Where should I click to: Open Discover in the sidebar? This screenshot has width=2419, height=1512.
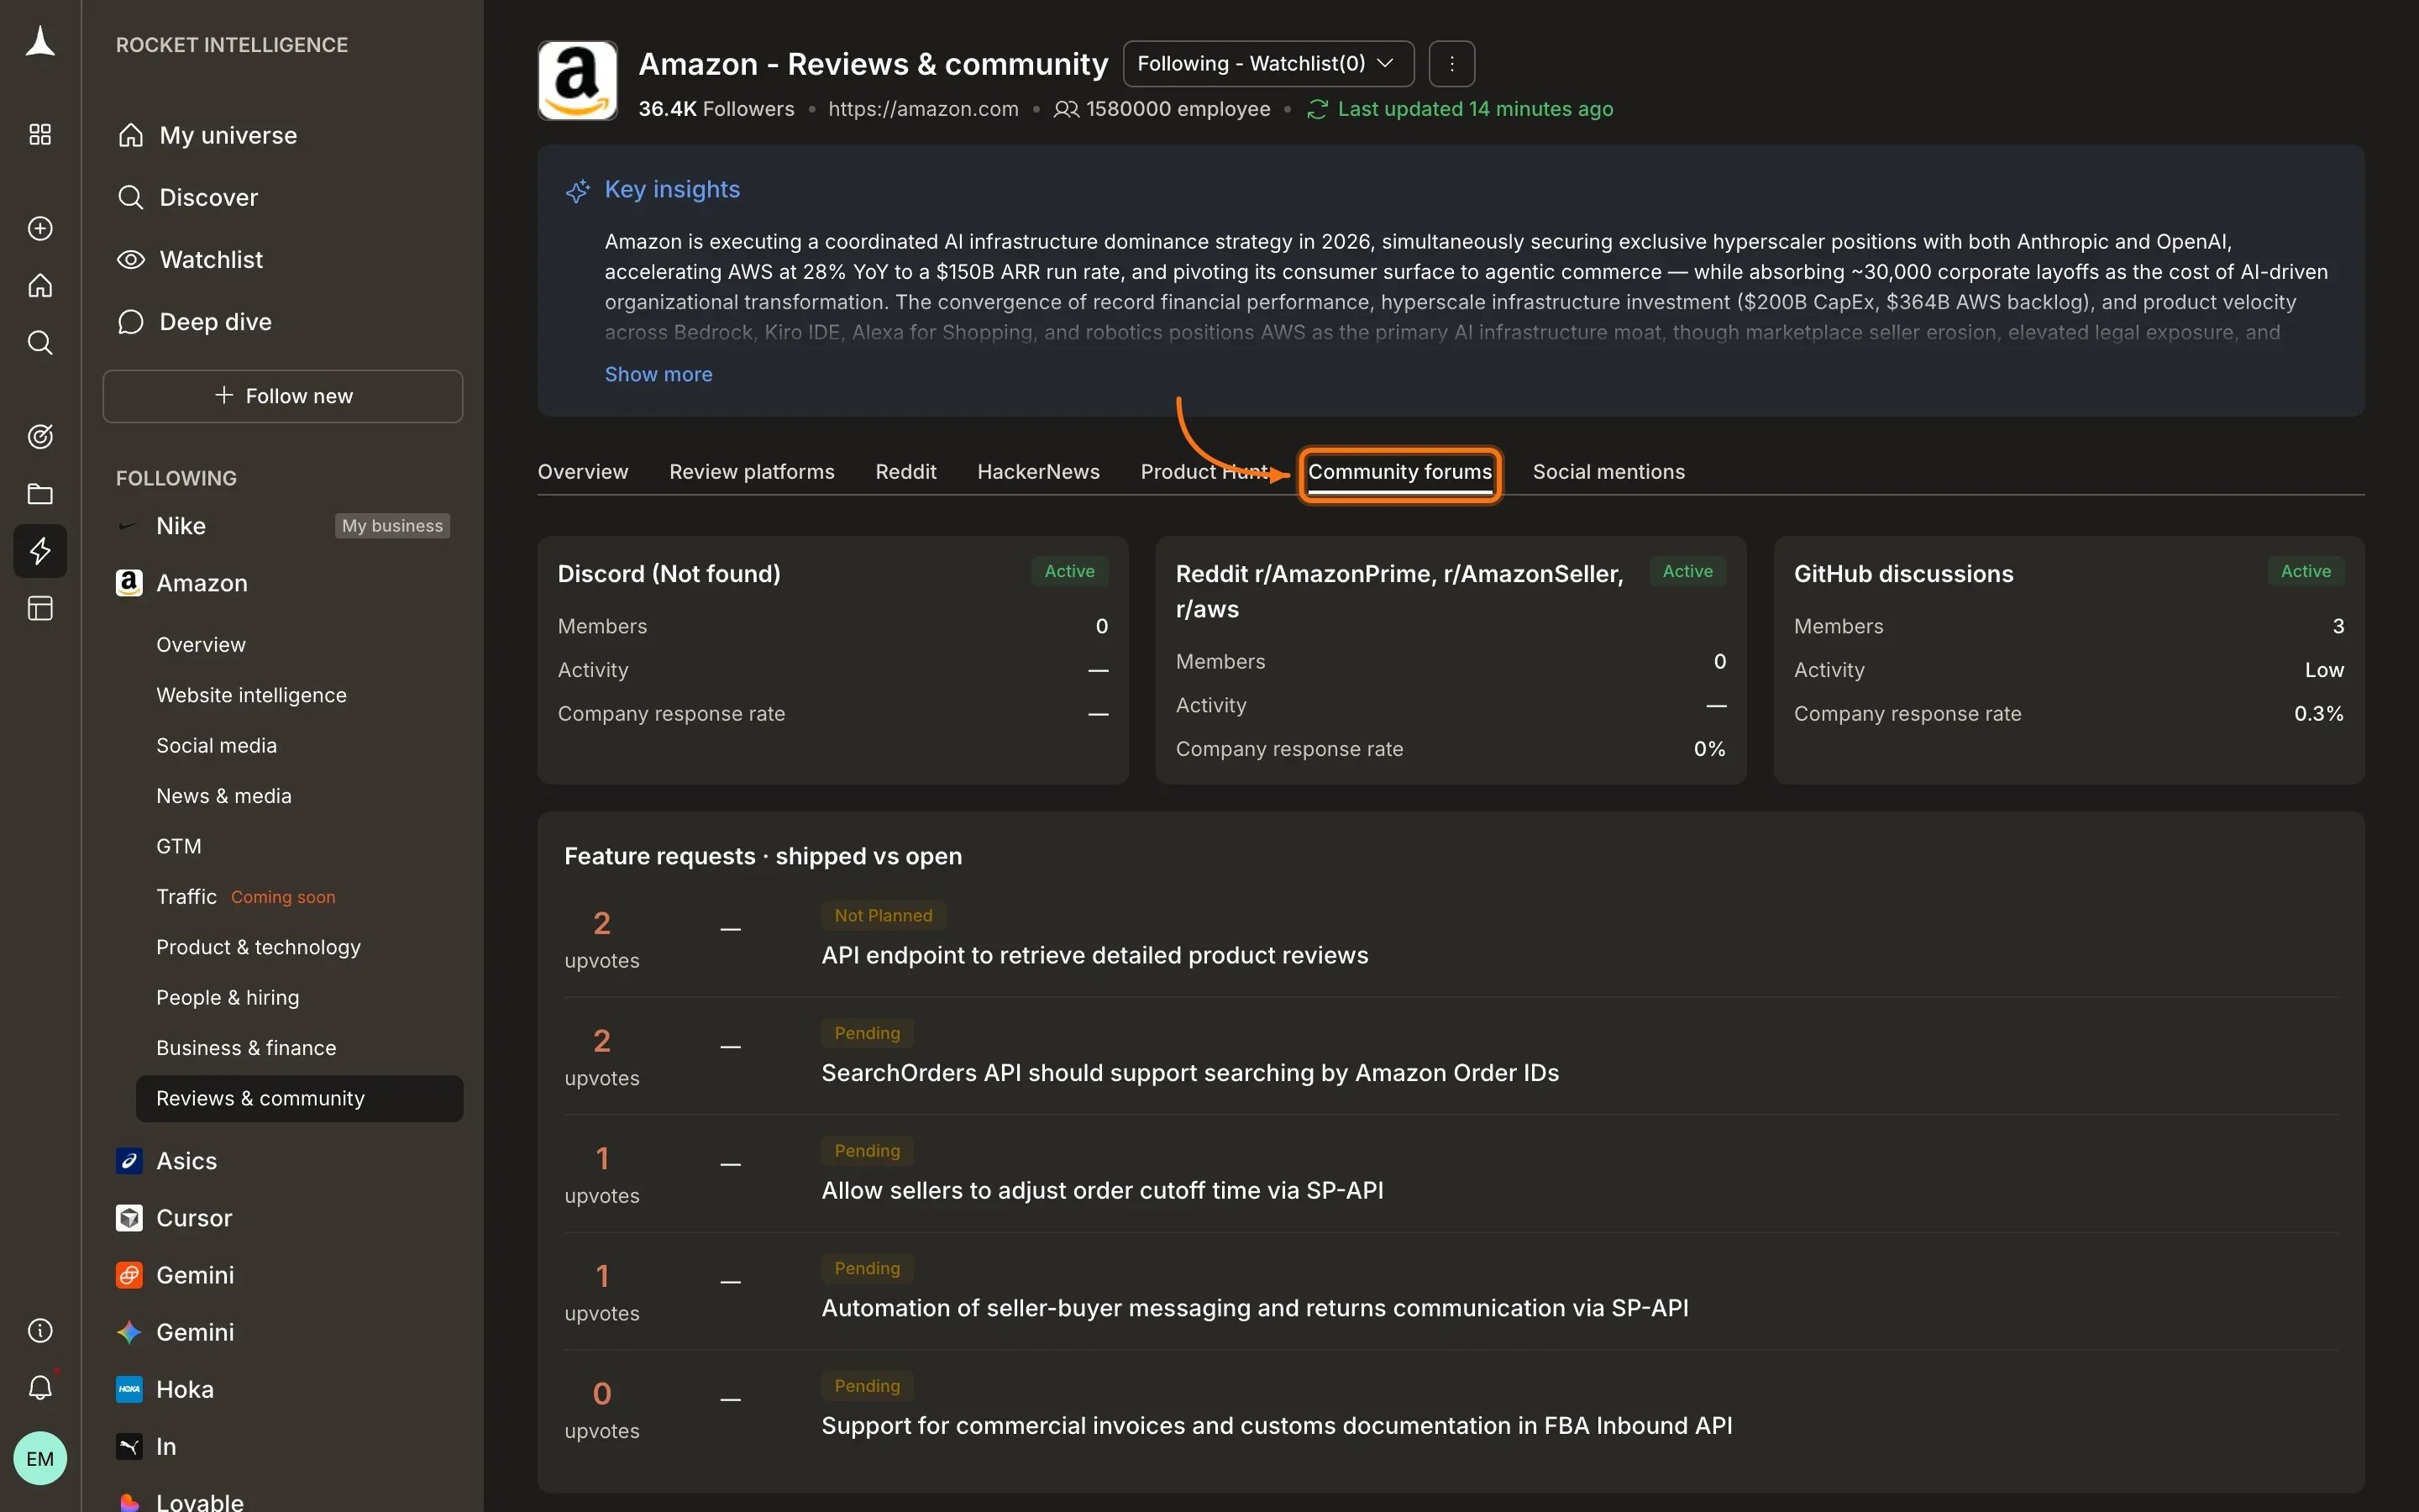208,197
